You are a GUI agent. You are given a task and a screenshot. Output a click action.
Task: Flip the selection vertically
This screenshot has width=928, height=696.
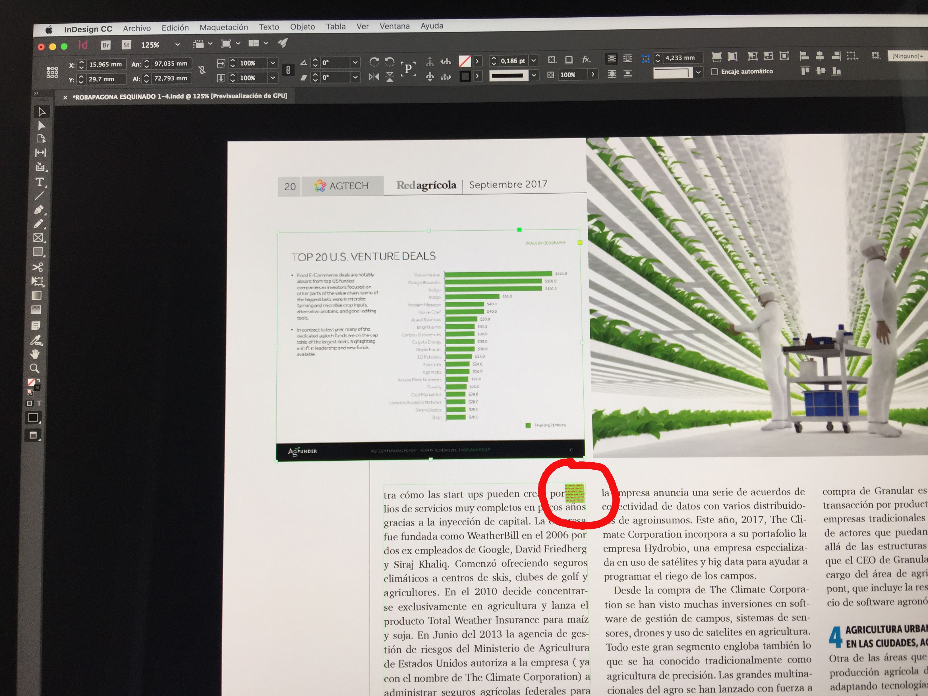point(390,77)
